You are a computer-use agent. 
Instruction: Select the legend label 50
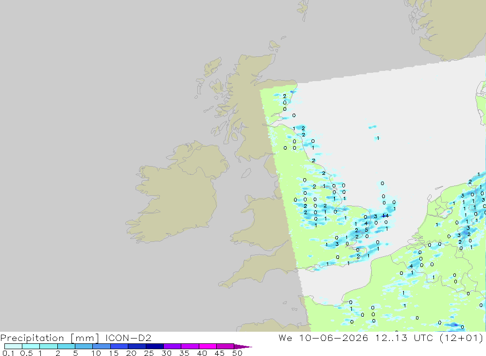237,353
